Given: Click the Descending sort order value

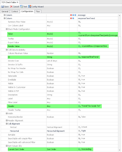Looking at the screenshot, I should (x=86, y=149).
